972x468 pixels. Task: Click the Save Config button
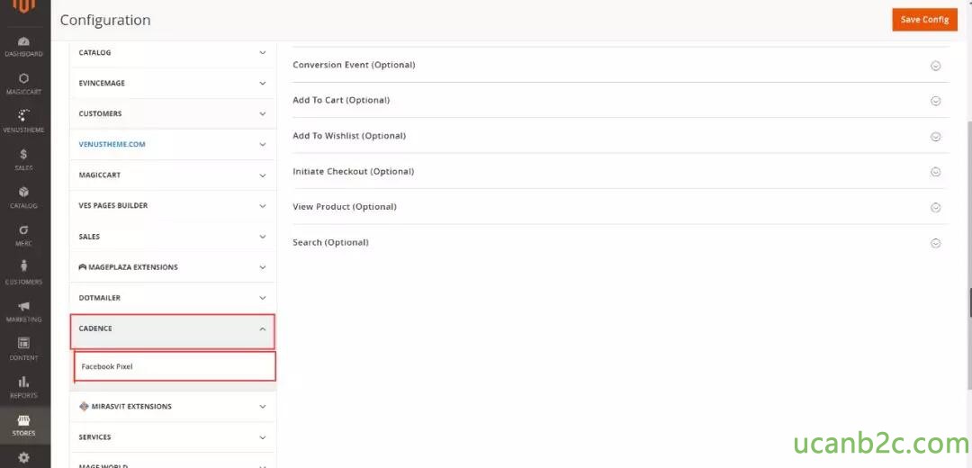924,19
